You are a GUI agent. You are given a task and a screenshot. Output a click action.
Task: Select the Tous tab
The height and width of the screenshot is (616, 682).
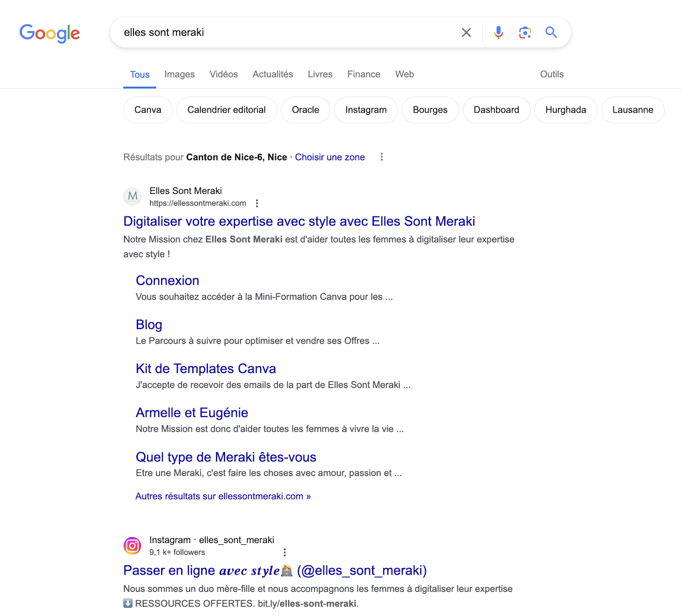(x=140, y=75)
